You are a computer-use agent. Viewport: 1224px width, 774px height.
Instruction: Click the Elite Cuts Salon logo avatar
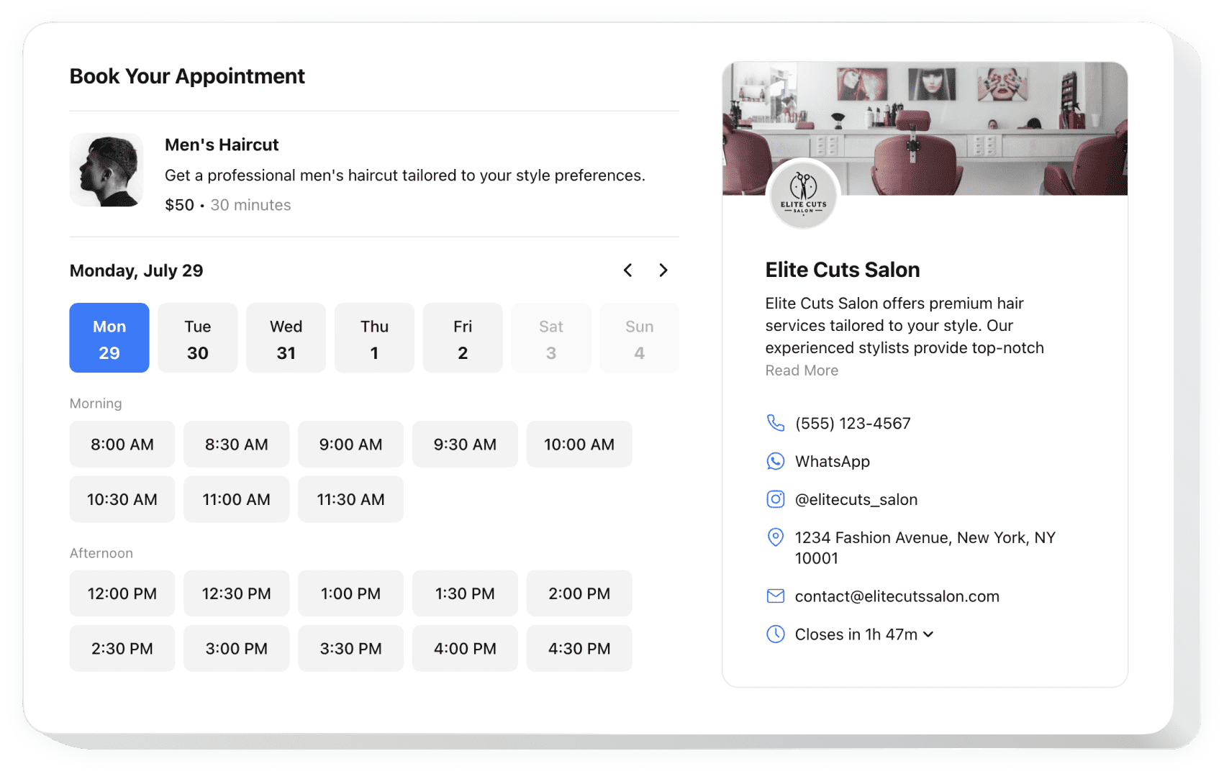pos(803,194)
